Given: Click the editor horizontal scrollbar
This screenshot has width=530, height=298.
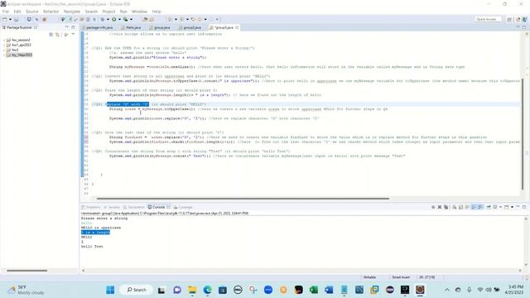Looking at the screenshot, I should tap(243, 199).
